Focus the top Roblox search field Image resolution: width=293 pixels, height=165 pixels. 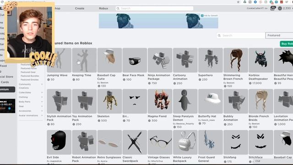[155, 8]
